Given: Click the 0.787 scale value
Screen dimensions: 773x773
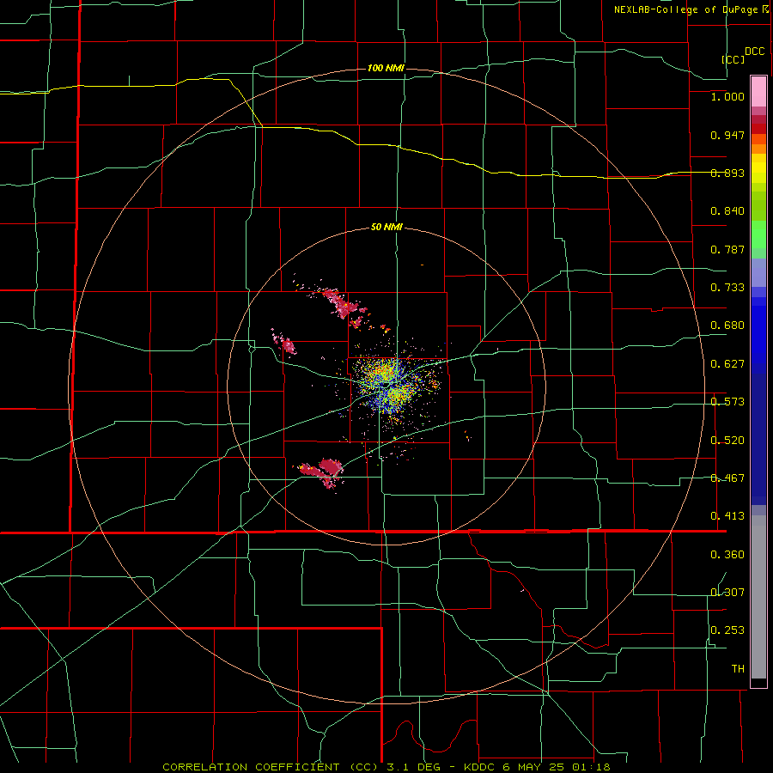Looking at the screenshot, I should click(x=727, y=249).
